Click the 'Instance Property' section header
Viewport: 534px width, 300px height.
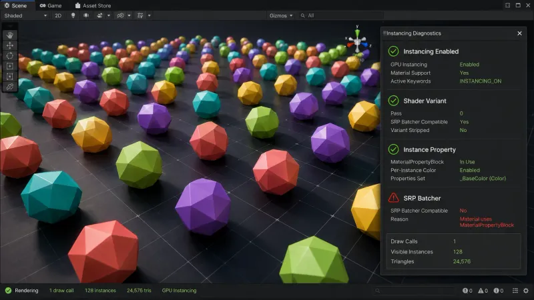tap(429, 149)
